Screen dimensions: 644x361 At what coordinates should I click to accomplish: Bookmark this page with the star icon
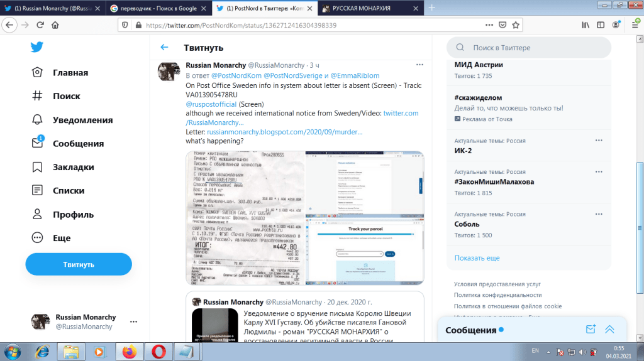coord(516,25)
